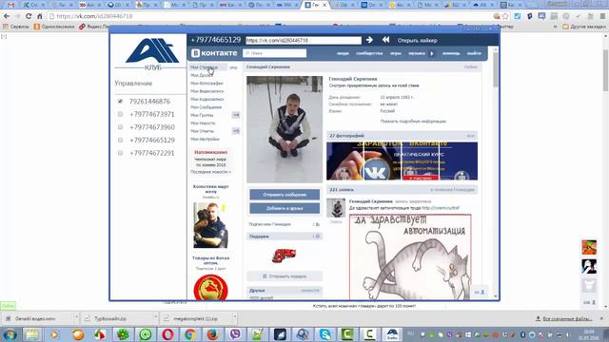Click Добавить в друзья button
The width and height of the screenshot is (609, 342).
point(285,208)
